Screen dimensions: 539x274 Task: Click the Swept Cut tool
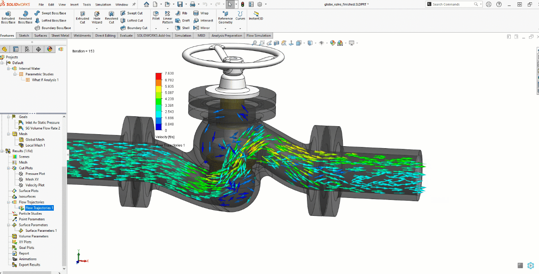tap(132, 13)
